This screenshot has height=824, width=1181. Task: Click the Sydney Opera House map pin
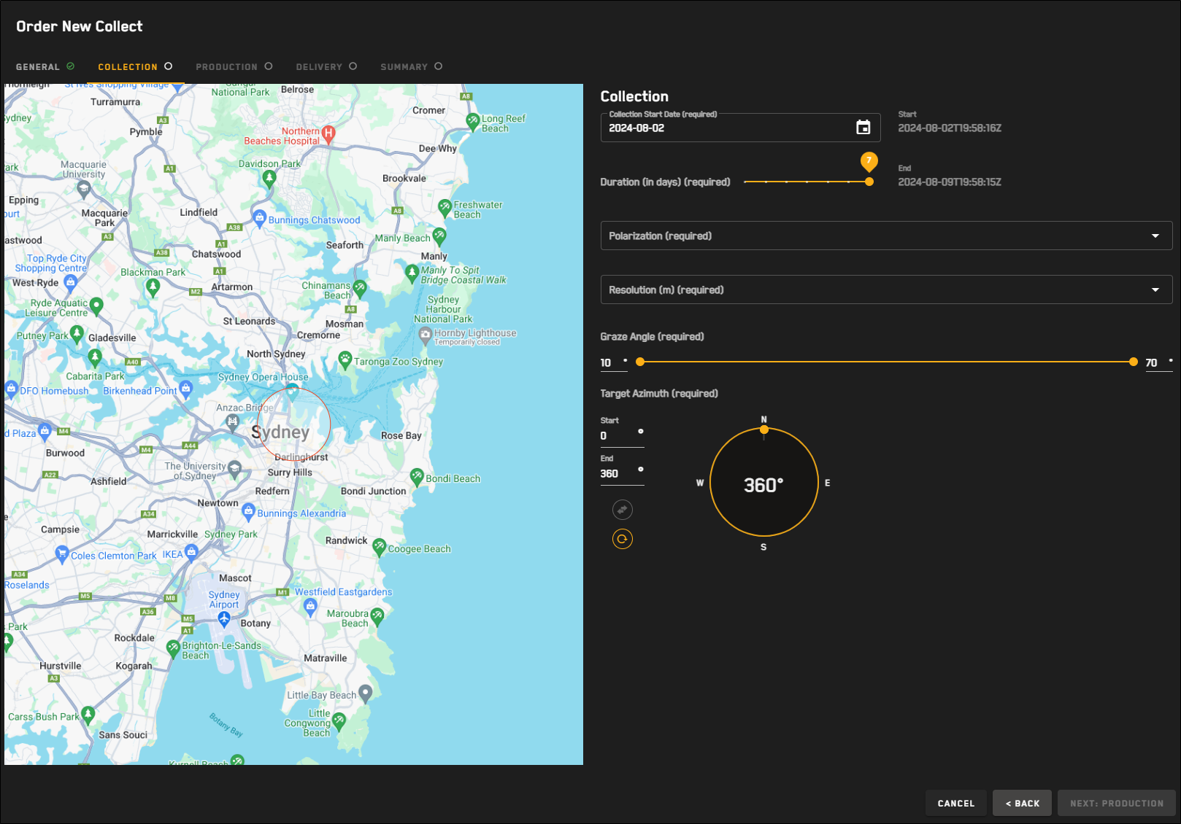292,389
